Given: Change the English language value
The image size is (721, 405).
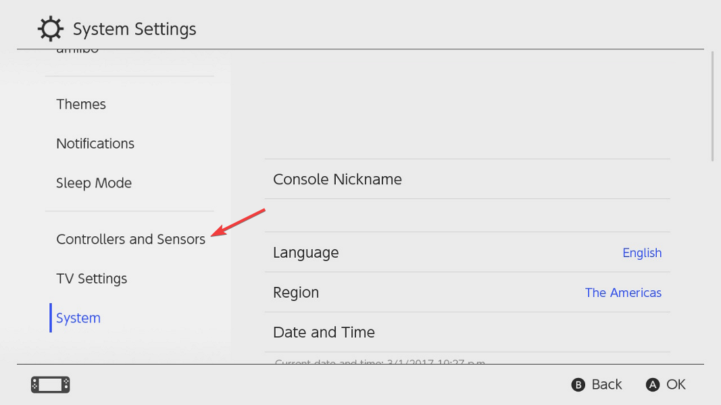Looking at the screenshot, I should click(642, 252).
